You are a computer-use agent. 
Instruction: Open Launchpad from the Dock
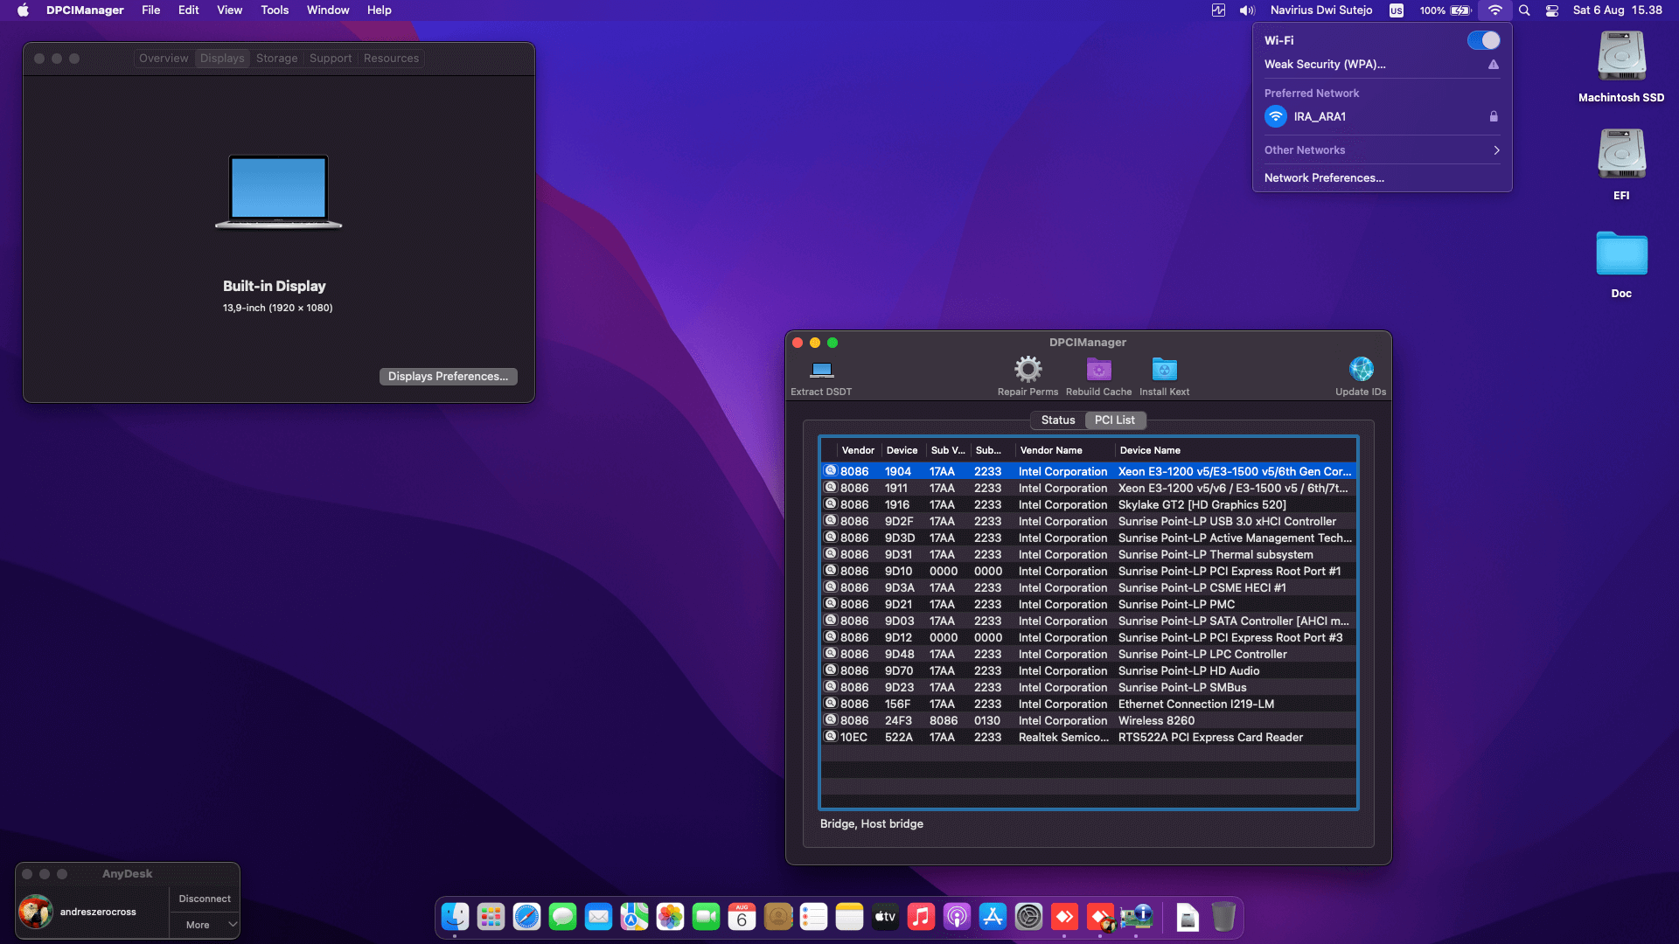[490, 917]
